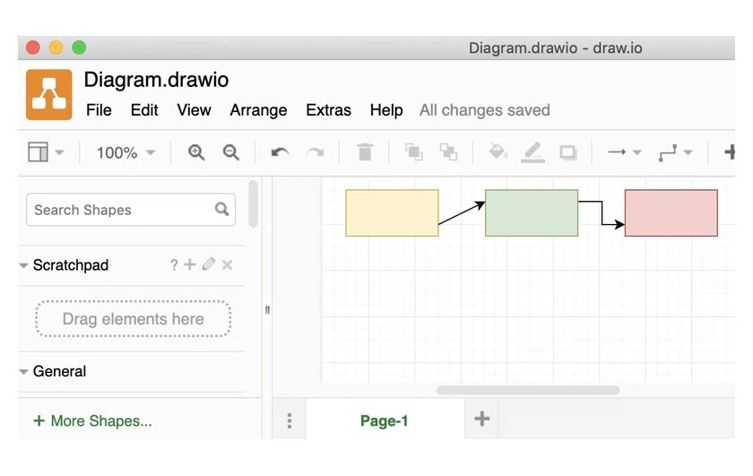Select the yellow rectangle on canvas
This screenshot has width=753, height=476.
(x=392, y=212)
